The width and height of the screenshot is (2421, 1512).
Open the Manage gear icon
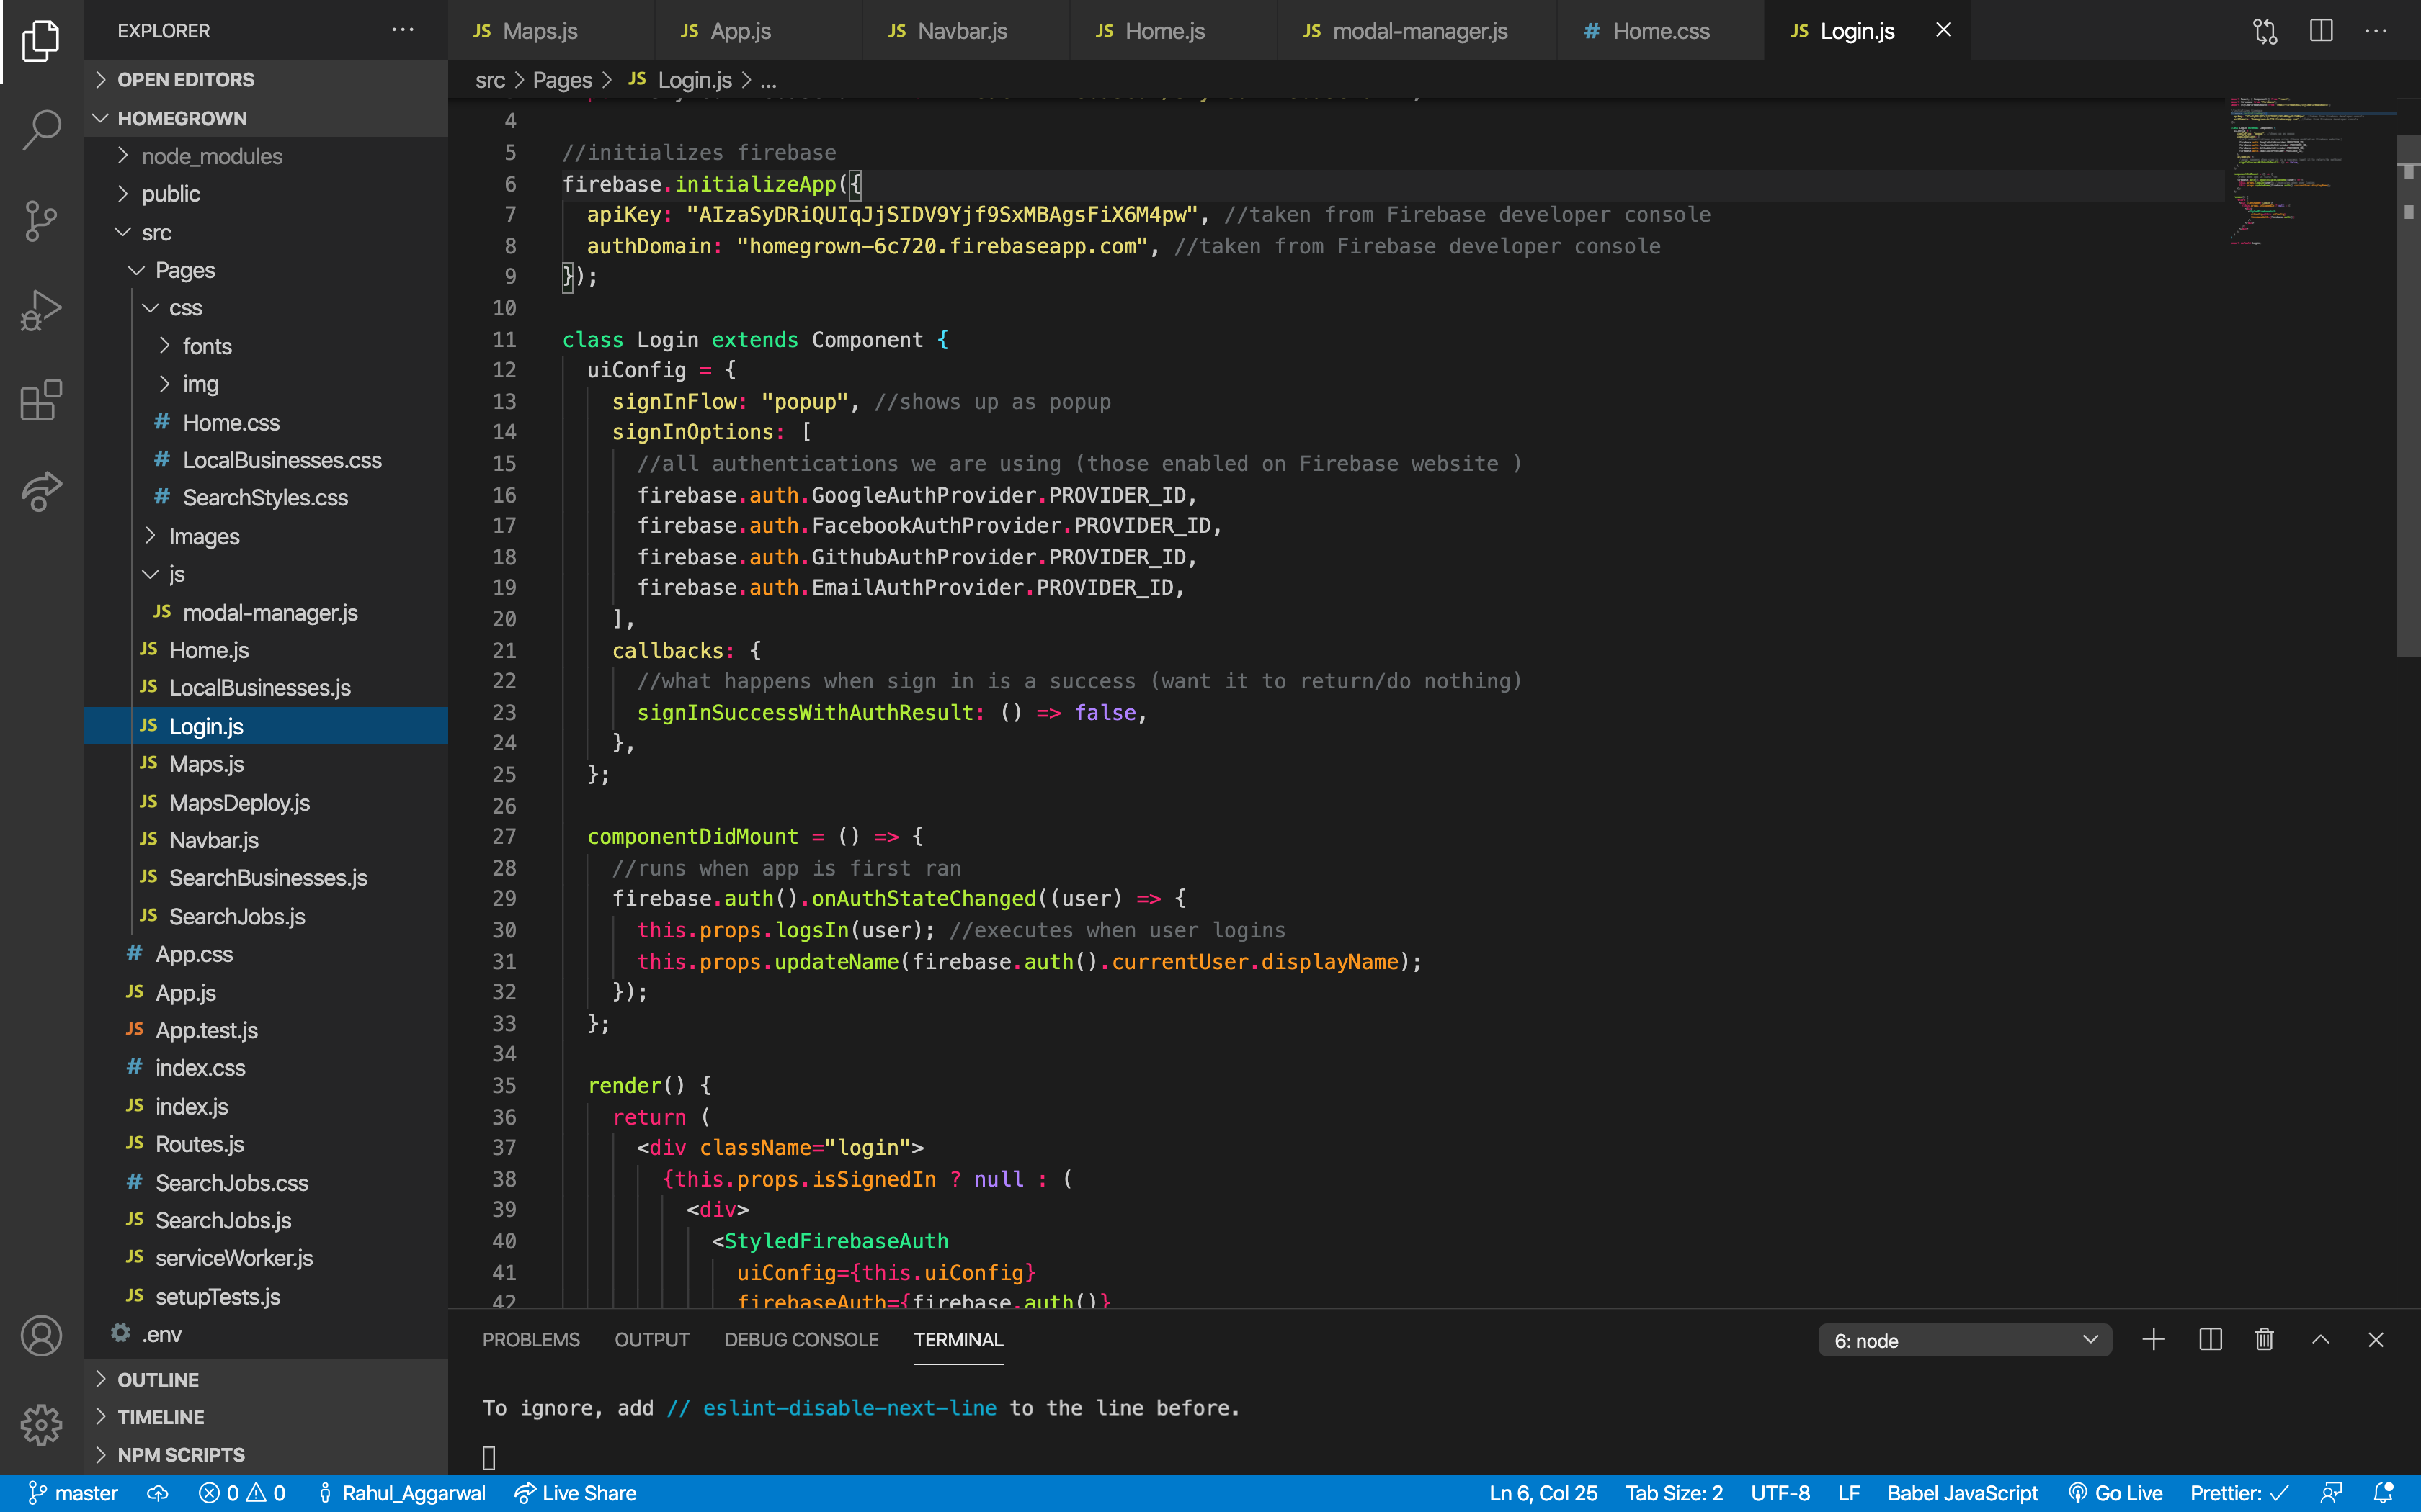coord(41,1424)
